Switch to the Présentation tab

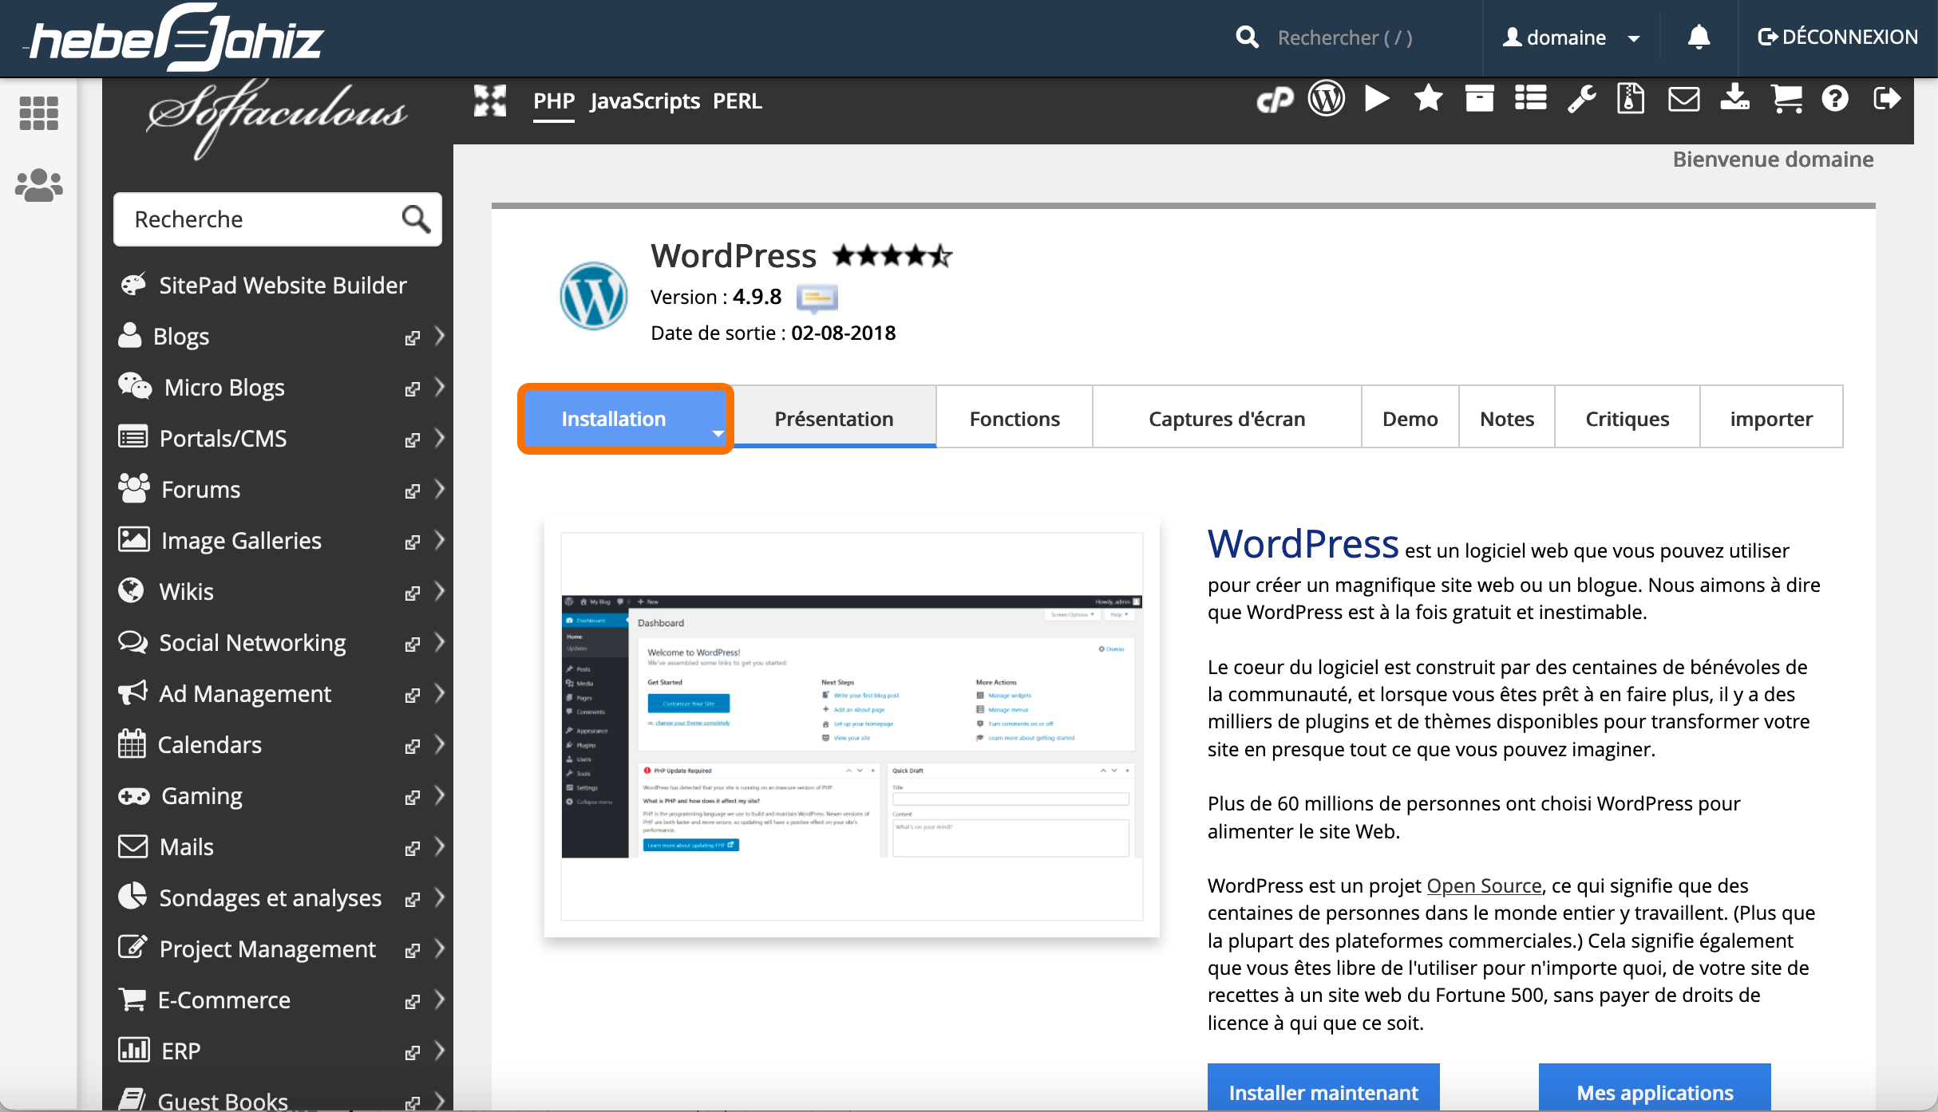834,419
